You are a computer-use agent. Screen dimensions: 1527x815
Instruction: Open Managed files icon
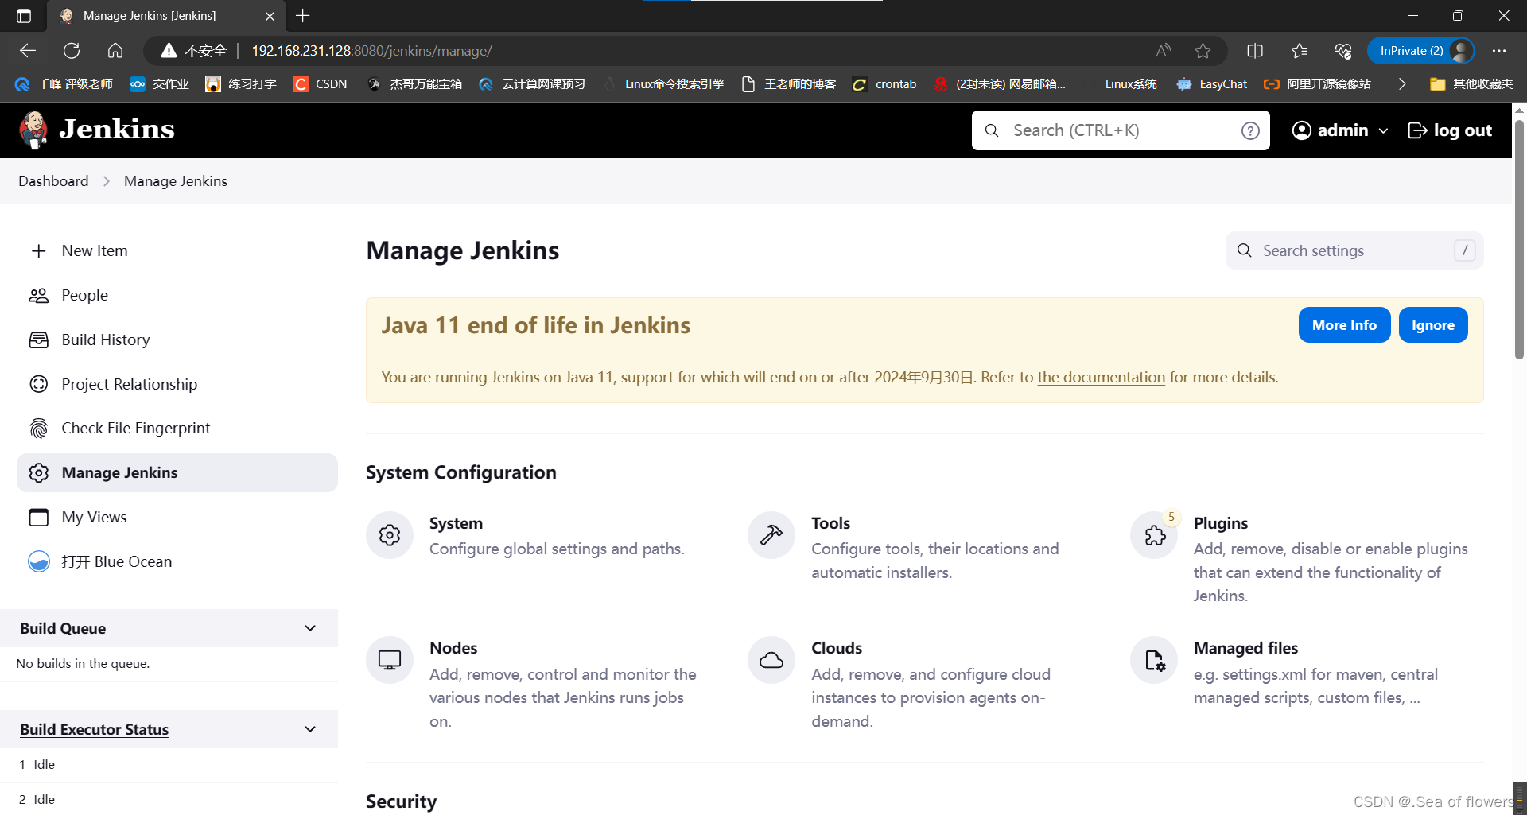tap(1154, 660)
